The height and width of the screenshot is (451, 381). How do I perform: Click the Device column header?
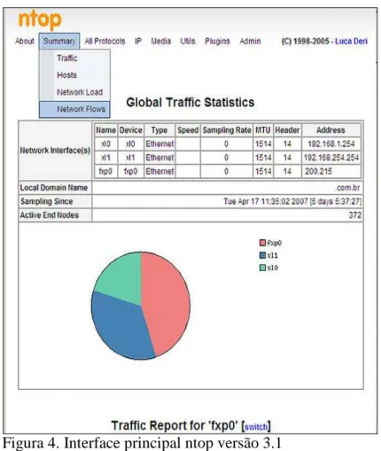tap(130, 130)
